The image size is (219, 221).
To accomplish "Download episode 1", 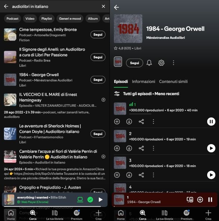I will 129,121.
